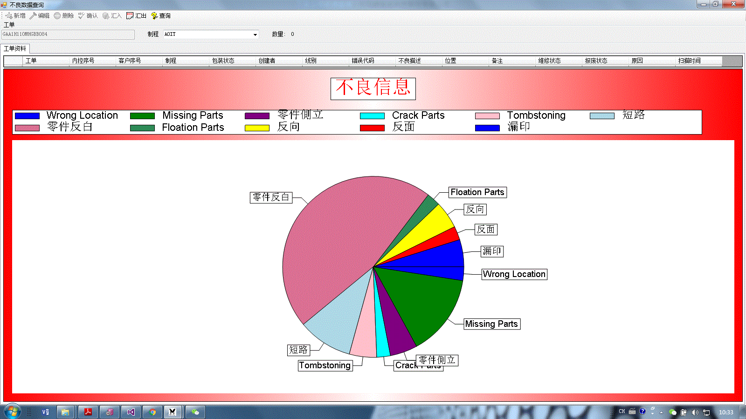Click the 线别 column header
Screen dimensions: 746x419
tap(325, 61)
